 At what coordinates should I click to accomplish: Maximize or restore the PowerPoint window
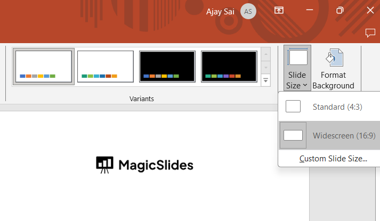coord(340,11)
